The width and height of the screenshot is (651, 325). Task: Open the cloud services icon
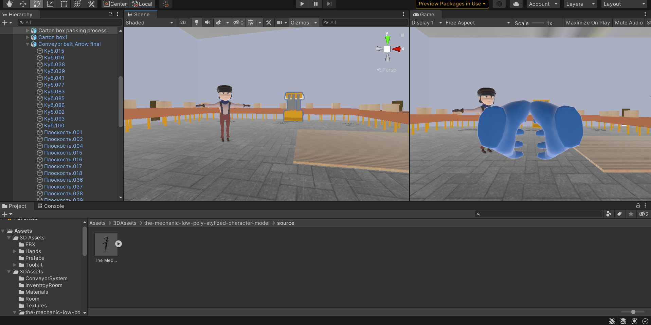tap(516, 4)
